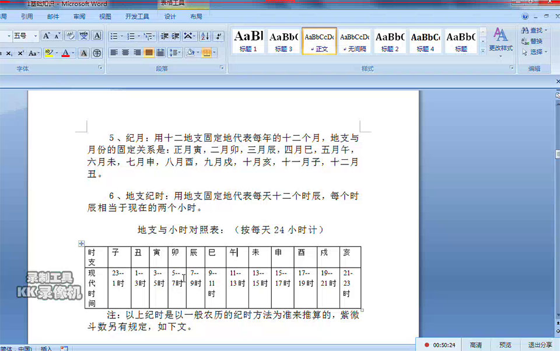Apply 标题 4 style
The width and height of the screenshot is (560, 351).
425,41
